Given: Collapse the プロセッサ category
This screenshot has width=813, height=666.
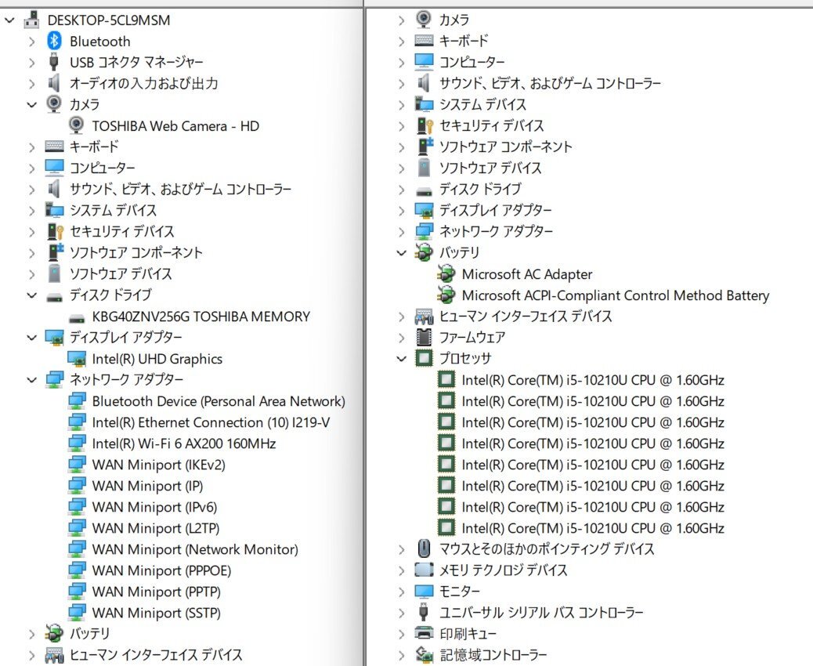Looking at the screenshot, I should pyautogui.click(x=401, y=358).
